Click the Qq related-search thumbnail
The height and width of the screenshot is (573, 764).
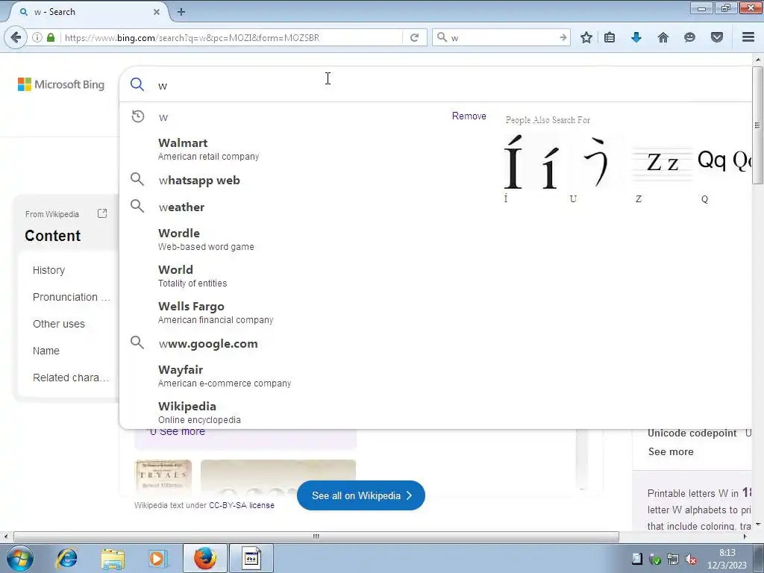724,162
